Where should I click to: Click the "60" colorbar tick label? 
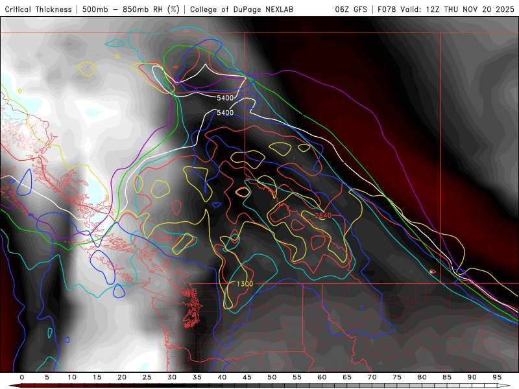[x=322, y=377]
